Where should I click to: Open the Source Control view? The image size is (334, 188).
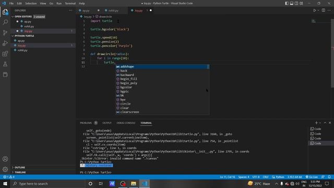[x=5, y=32]
